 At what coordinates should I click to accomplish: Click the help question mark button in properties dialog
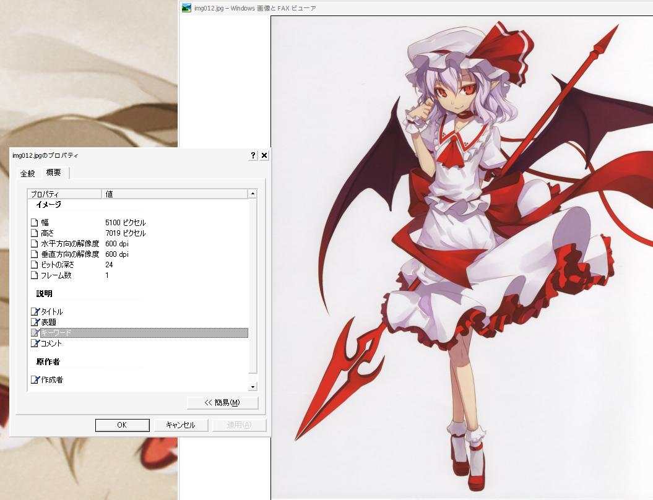253,155
